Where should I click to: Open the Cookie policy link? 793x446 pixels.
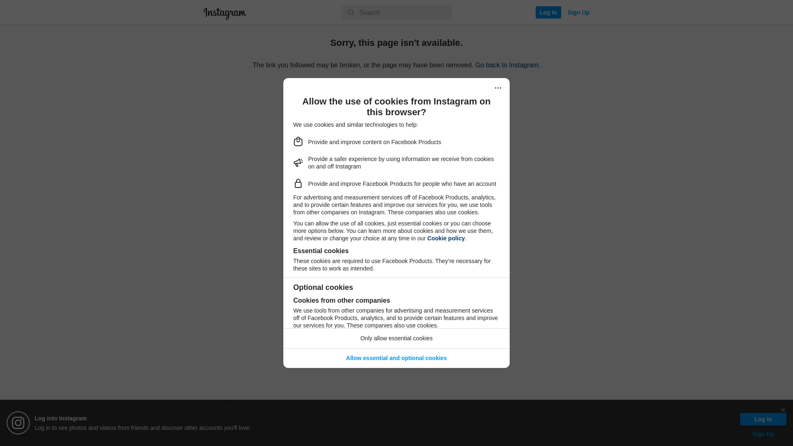[x=446, y=238]
